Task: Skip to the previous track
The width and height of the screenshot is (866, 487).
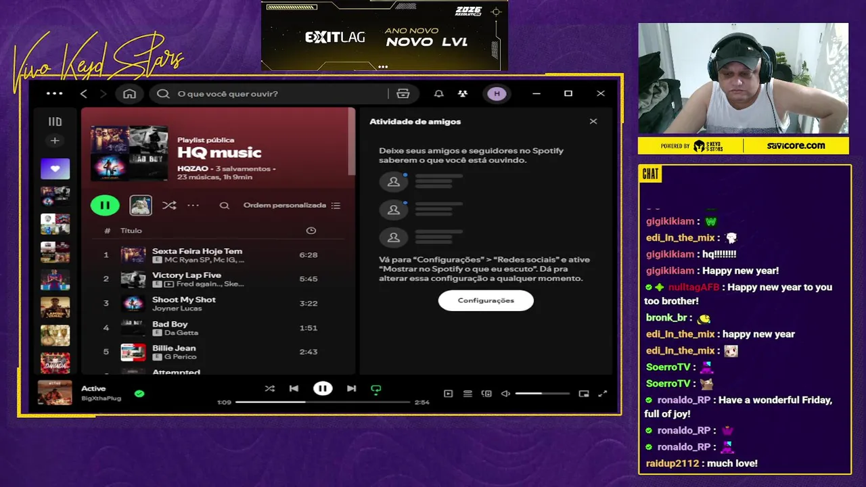Action: pyautogui.click(x=294, y=388)
